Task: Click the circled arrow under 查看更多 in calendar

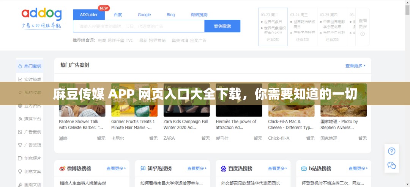Action: (363, 34)
